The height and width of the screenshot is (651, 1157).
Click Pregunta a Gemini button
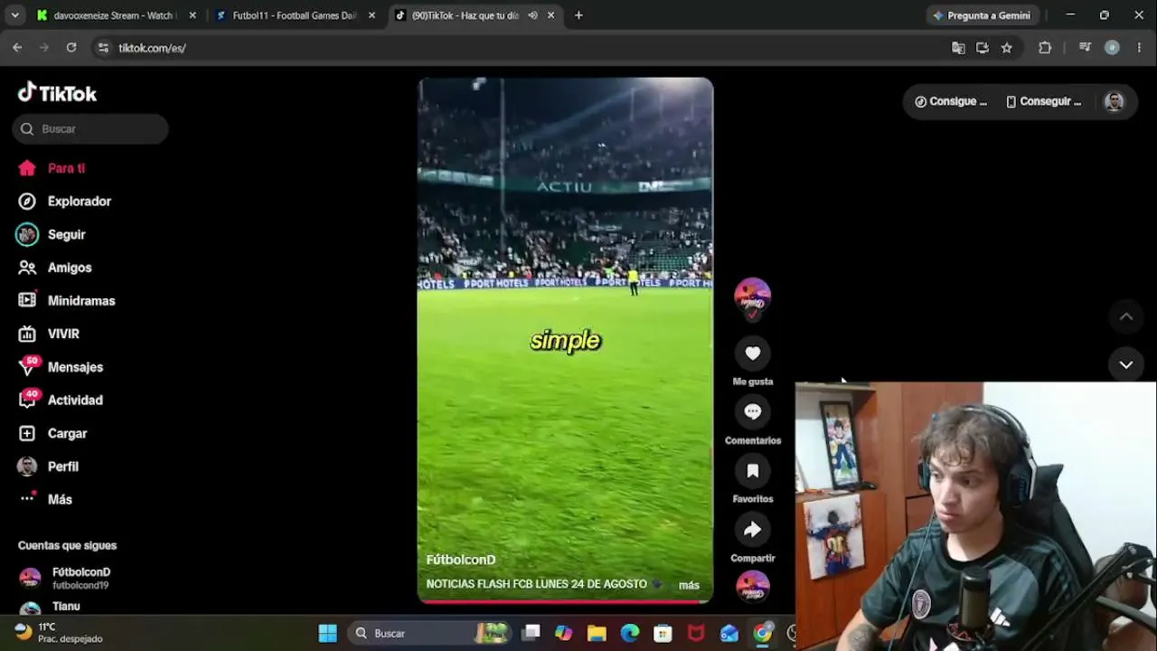tap(982, 15)
